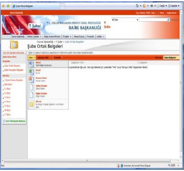Open Y3 Büro in the sidebar
Viewport: 184px width, 171px height.
click(x=7, y=97)
